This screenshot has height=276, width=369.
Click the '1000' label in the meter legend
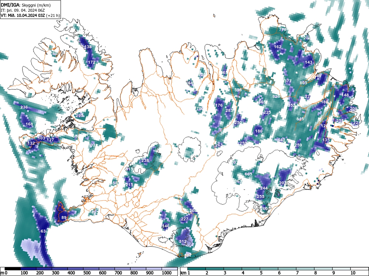point(167,273)
